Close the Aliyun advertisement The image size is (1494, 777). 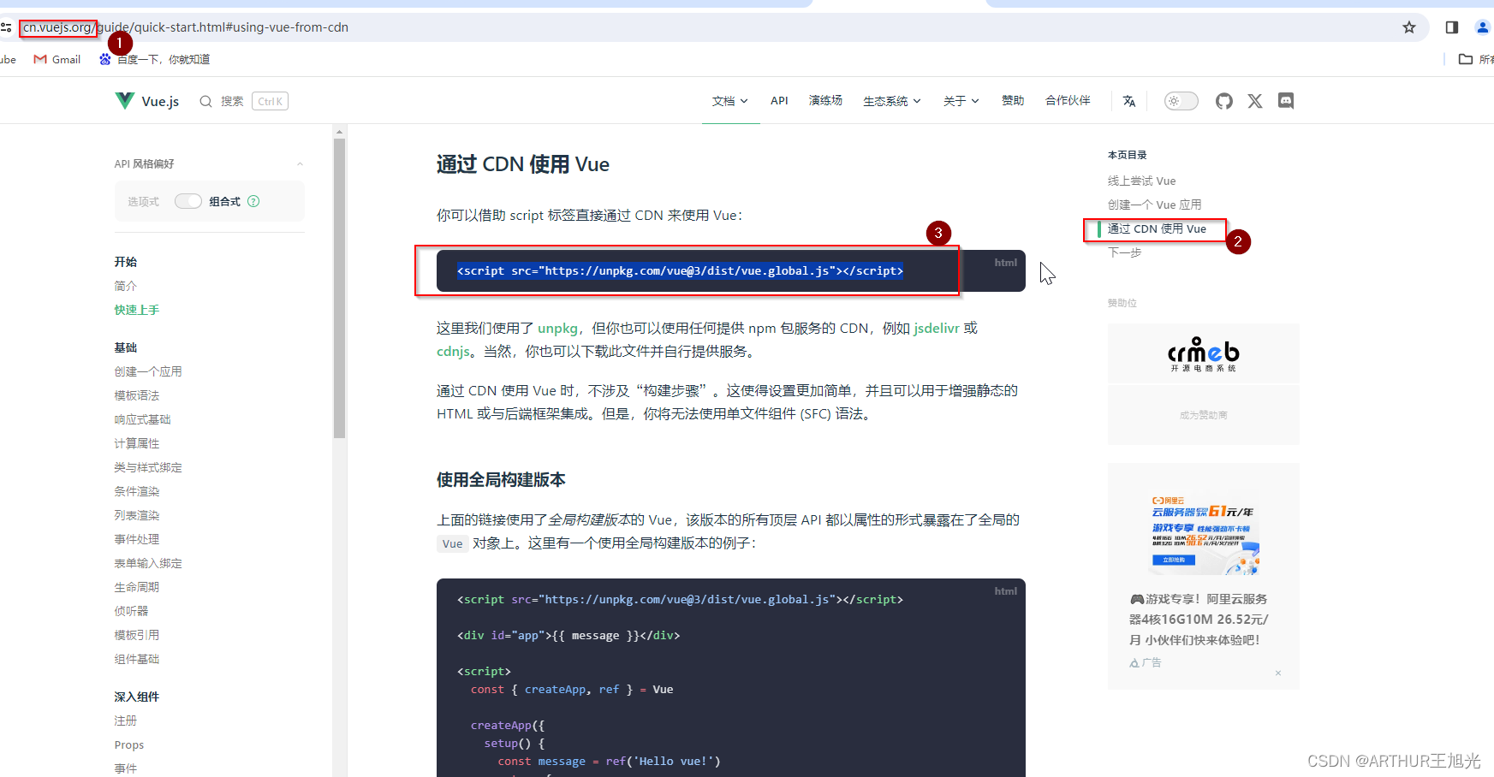(1278, 673)
